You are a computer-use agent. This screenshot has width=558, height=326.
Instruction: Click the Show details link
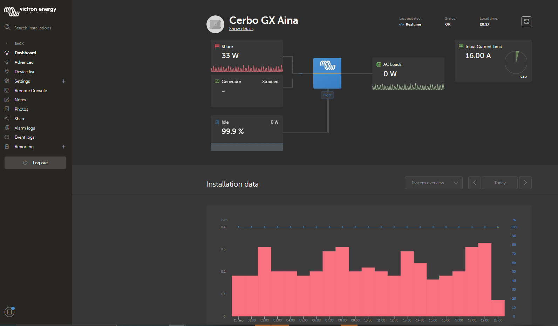tap(241, 29)
